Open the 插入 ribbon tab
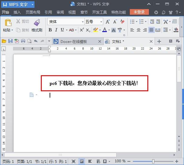The image size is (184, 165). click(17, 12)
